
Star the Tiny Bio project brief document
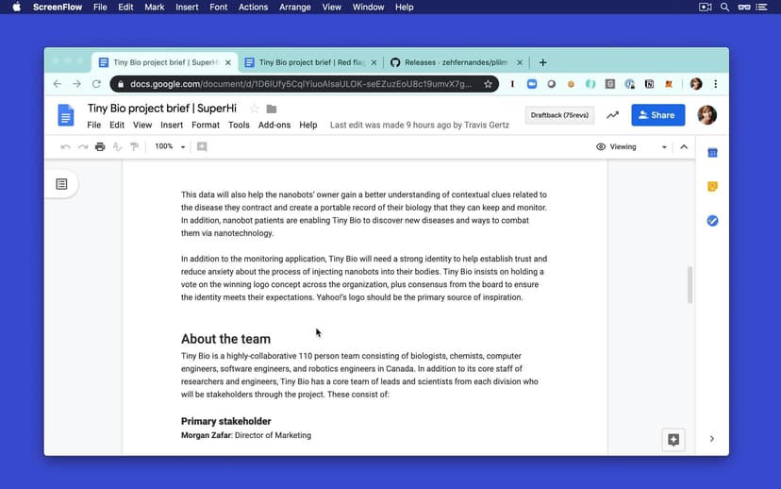click(255, 109)
